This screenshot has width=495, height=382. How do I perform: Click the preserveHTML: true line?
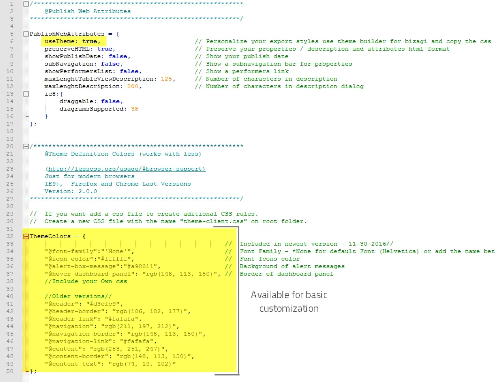coord(80,49)
